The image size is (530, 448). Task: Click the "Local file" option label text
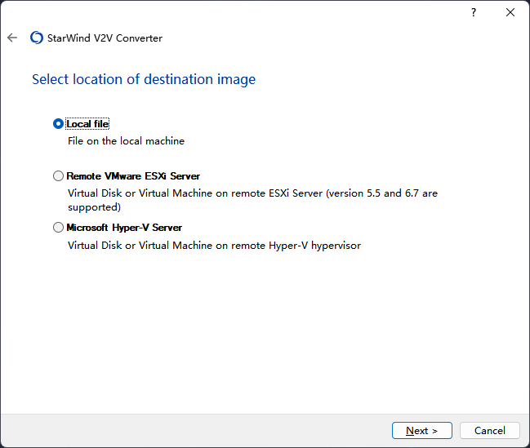(87, 124)
